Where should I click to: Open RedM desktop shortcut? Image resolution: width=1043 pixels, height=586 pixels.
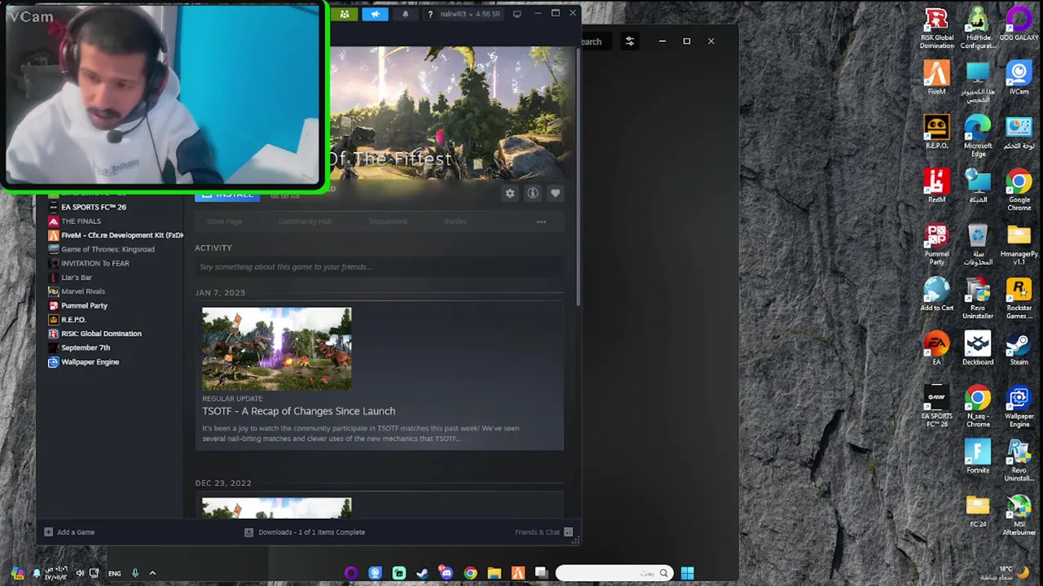[936, 186]
